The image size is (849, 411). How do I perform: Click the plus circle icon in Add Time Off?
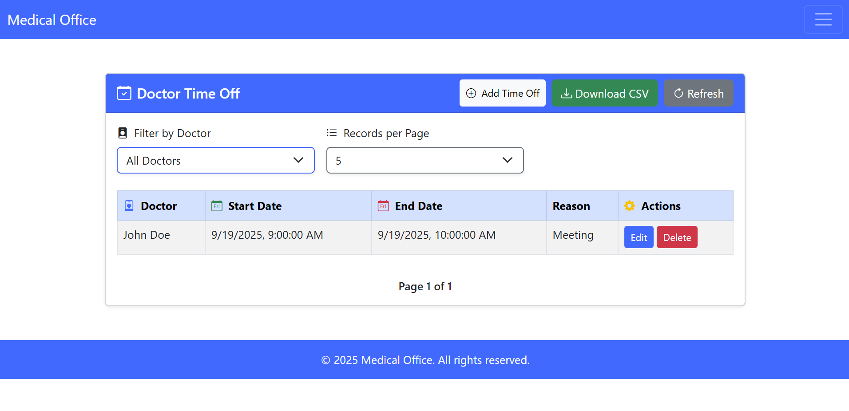click(471, 93)
